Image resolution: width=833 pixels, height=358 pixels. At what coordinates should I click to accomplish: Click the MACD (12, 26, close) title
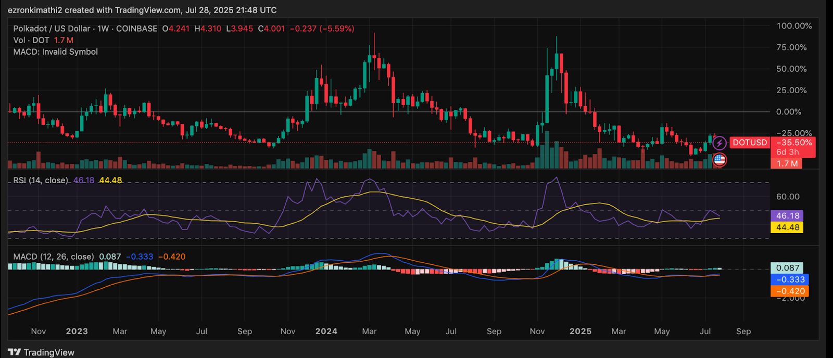click(x=53, y=257)
